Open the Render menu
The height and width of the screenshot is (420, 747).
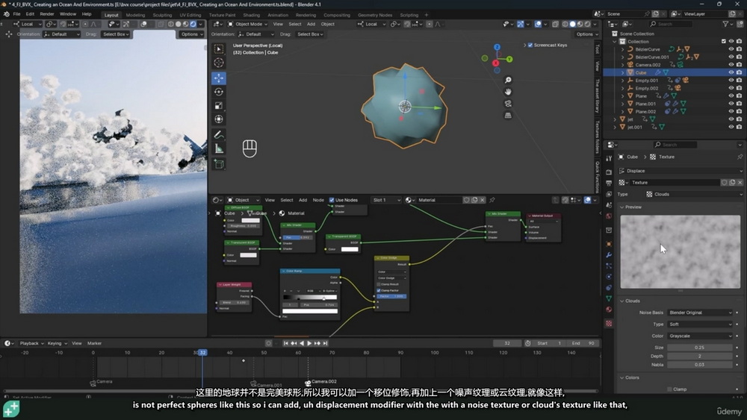coord(46,14)
